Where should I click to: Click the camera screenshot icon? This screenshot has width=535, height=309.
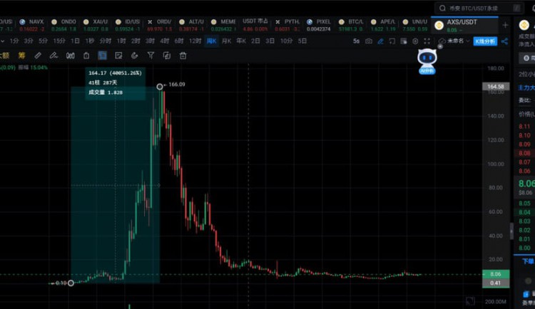[369, 41]
